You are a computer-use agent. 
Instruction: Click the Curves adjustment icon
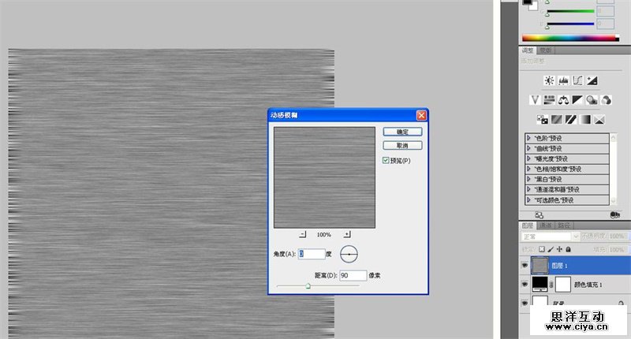point(577,80)
